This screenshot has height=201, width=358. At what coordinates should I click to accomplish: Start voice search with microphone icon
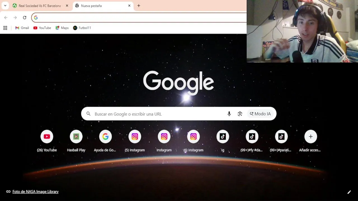pos(229,114)
